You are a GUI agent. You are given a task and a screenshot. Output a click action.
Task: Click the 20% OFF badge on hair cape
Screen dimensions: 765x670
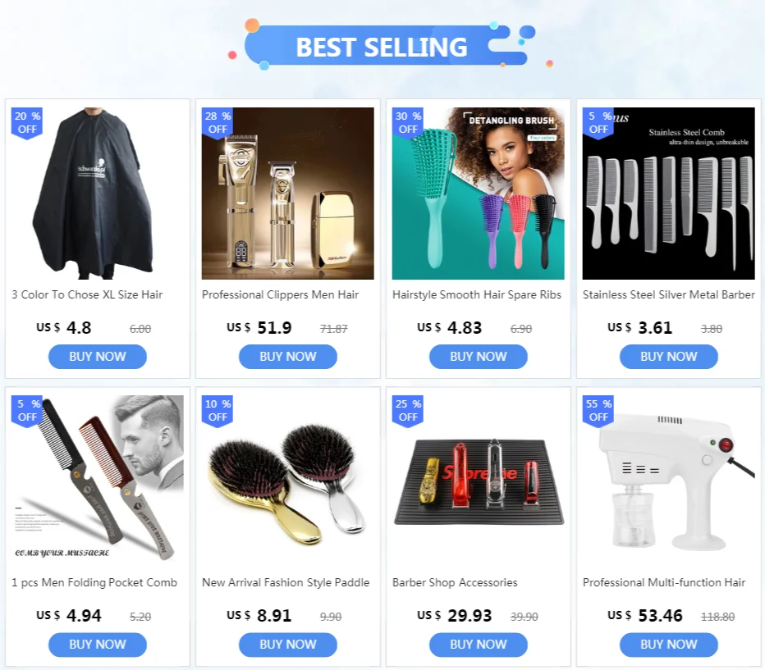click(x=27, y=123)
